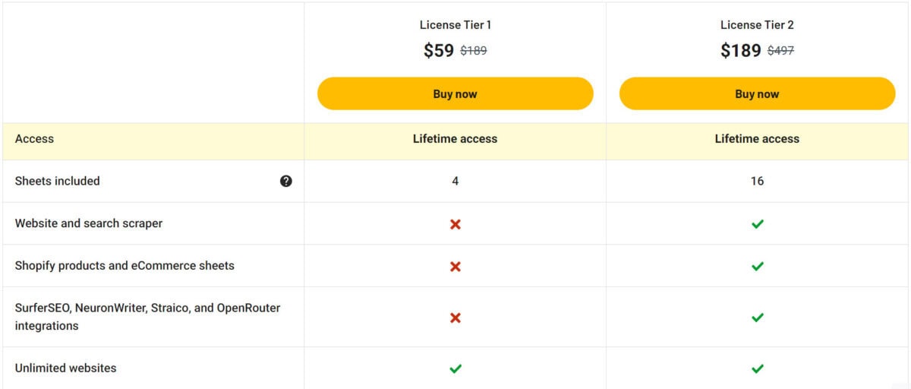Image resolution: width=911 pixels, height=389 pixels.
Task: Click green check for Tier 2 SurferSEO integrations
Action: pos(758,318)
